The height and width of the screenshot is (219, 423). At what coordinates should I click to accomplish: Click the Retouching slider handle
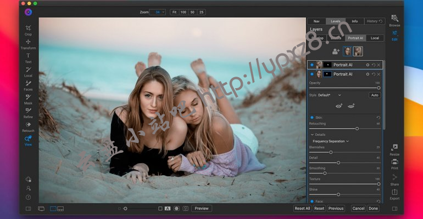(357, 129)
